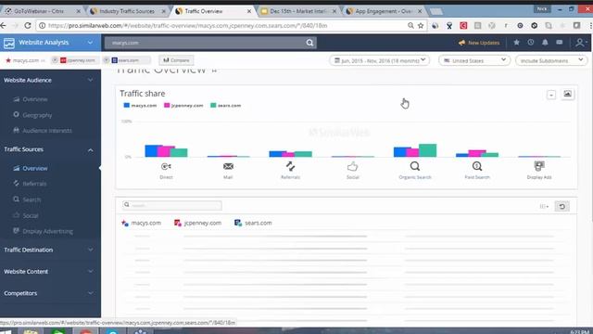Open Geography in sidebar
The image size is (593, 334).
click(37, 115)
